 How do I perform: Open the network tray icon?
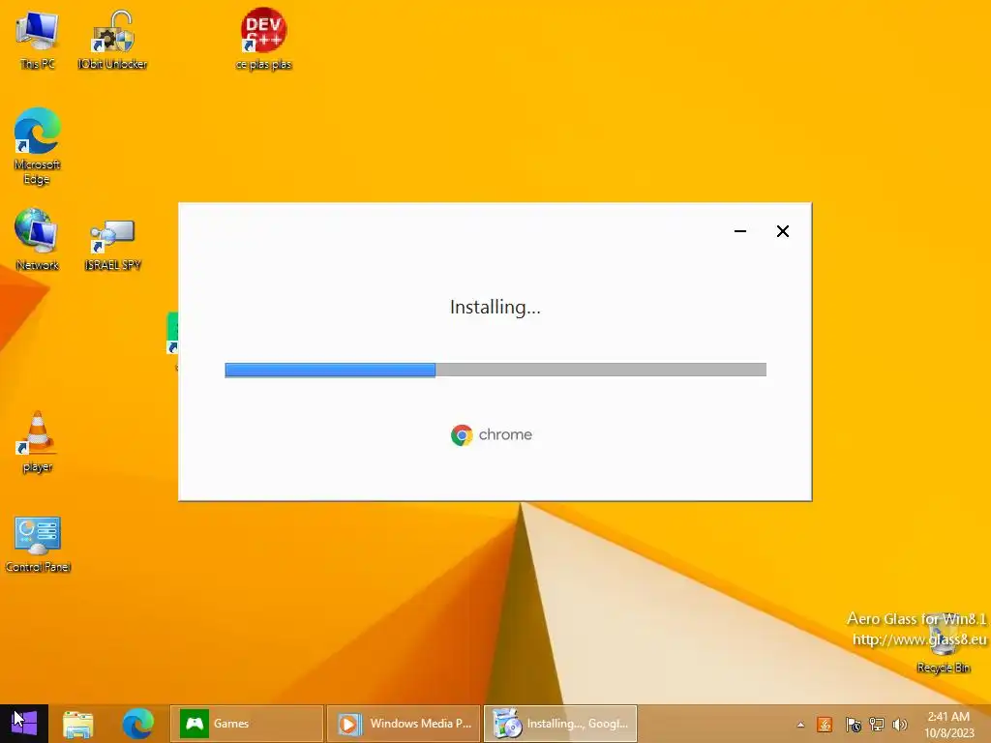tap(877, 725)
